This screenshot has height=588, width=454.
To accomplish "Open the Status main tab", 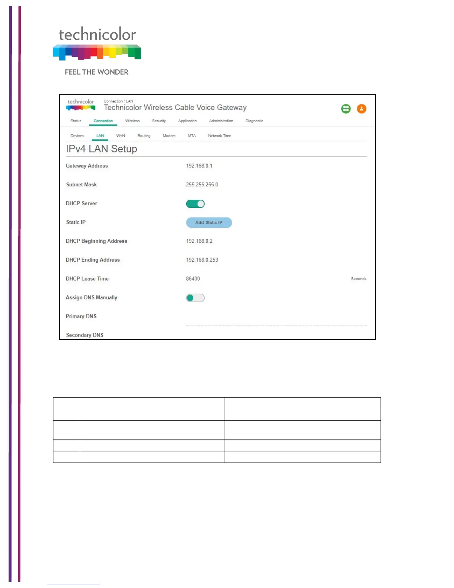I will click(76, 121).
